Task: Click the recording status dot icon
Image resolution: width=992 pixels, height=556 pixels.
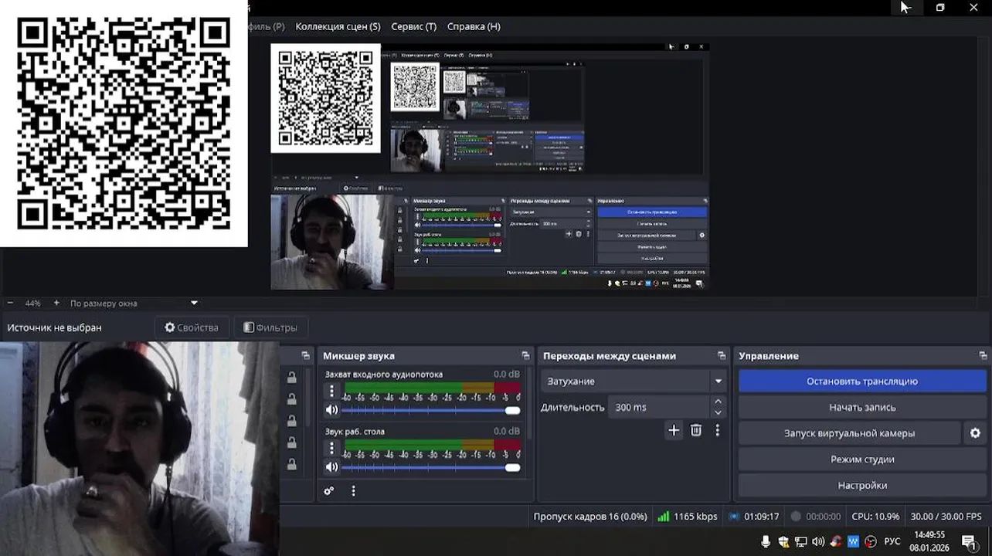Action: click(x=796, y=517)
